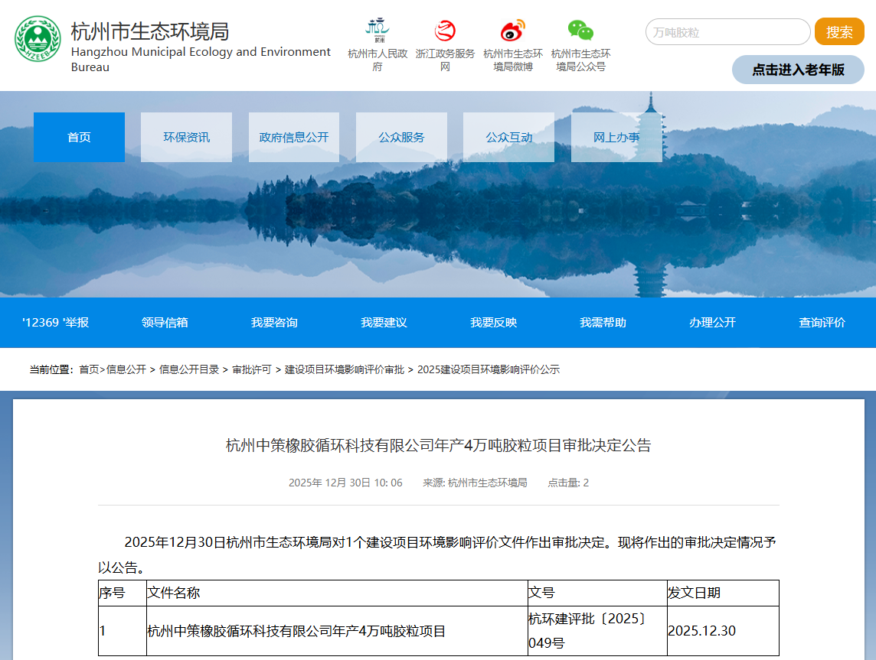Click breadcrumb 2025建设项目环境影响评价公示
876x660 pixels.
coord(489,369)
